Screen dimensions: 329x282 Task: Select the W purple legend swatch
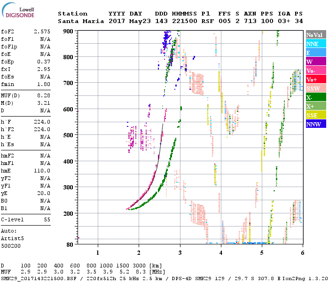tap(316, 62)
